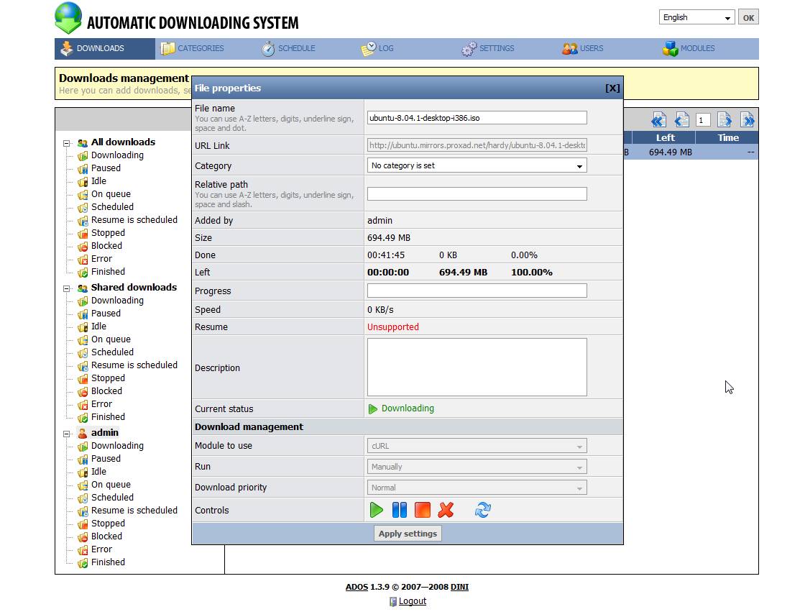The image size is (800, 612).
Task: Click the Logout link
Action: point(412,601)
